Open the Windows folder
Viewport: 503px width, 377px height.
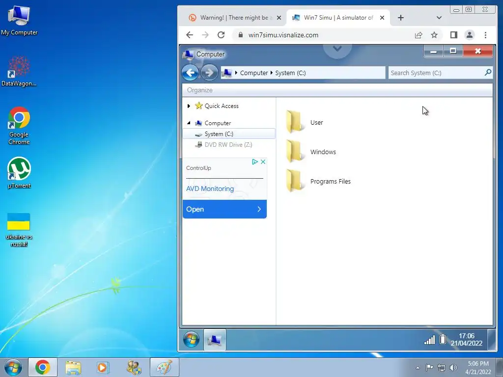(311, 152)
